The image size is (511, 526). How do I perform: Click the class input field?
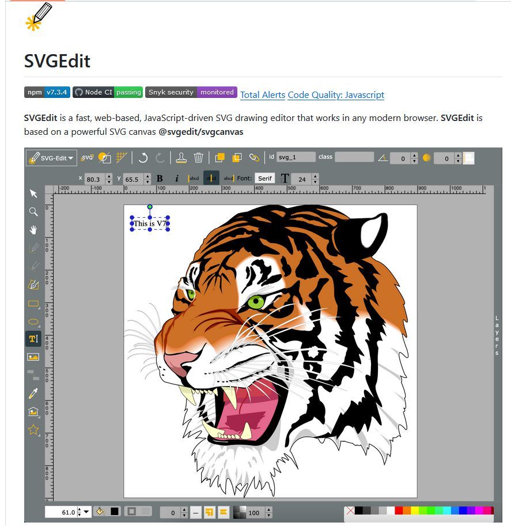coord(354,157)
